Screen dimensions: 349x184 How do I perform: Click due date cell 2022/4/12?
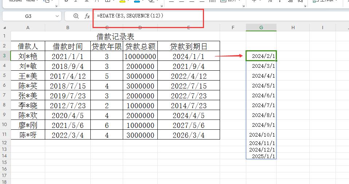point(188,76)
